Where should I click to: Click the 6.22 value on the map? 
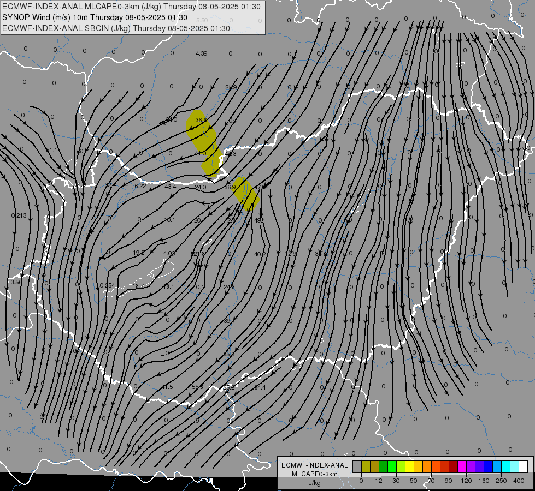pyautogui.click(x=140, y=186)
